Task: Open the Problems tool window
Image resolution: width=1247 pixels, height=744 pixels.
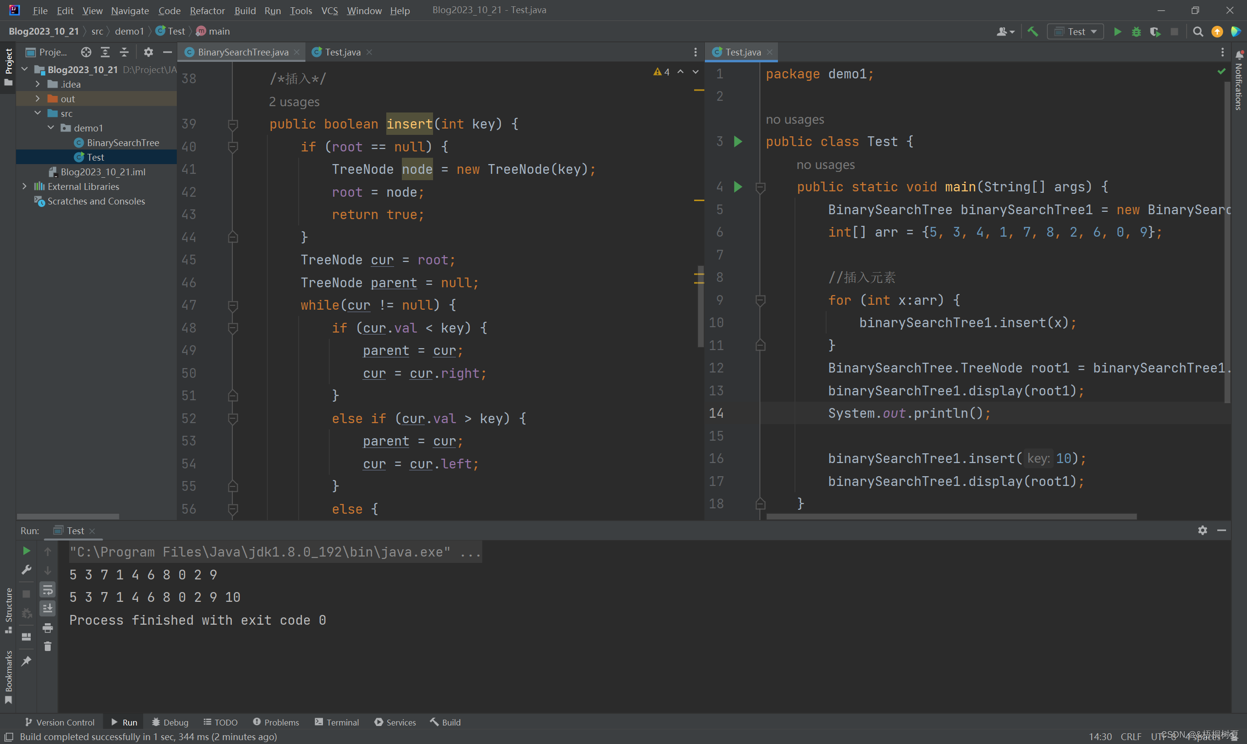Action: tap(276, 722)
